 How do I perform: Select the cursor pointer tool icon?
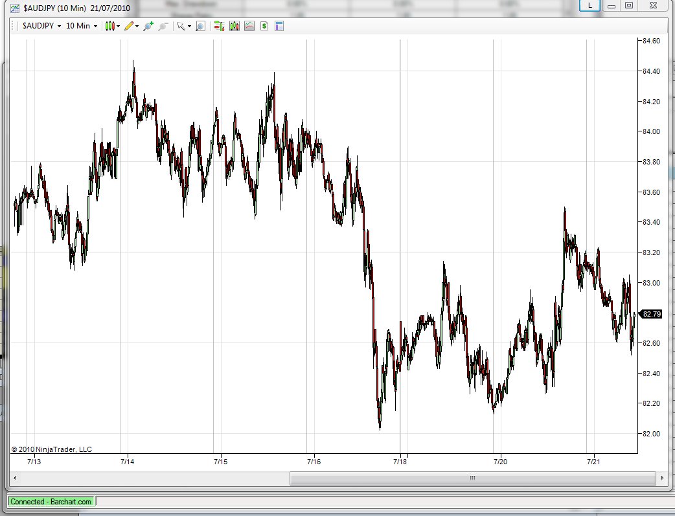click(x=181, y=27)
